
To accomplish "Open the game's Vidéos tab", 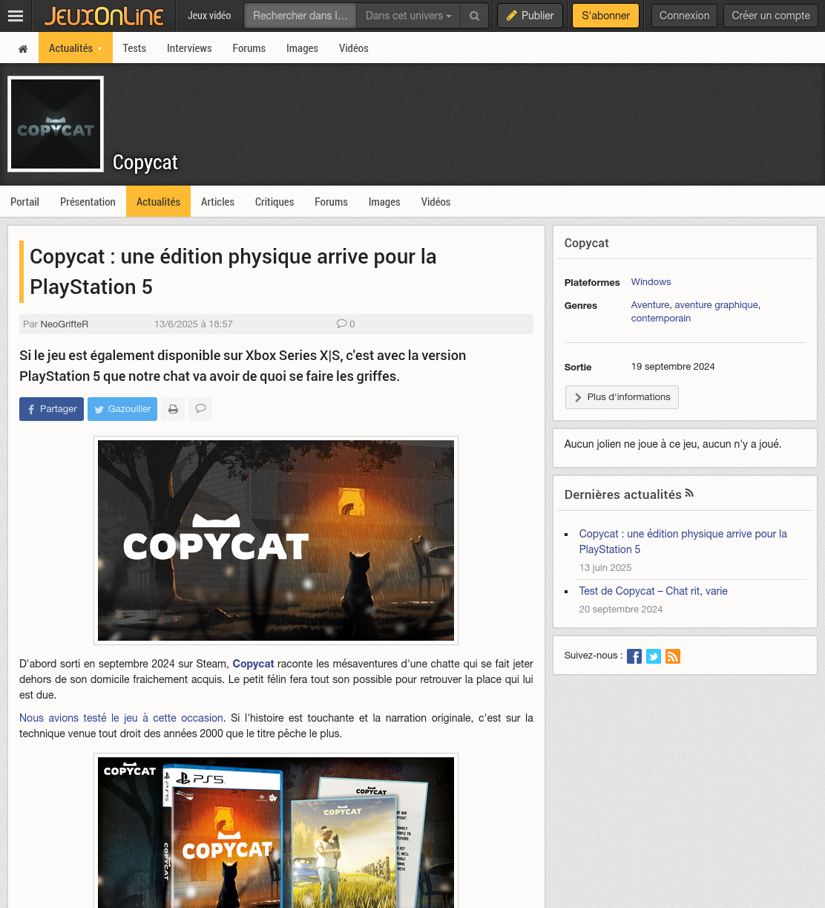I will click(x=435, y=202).
